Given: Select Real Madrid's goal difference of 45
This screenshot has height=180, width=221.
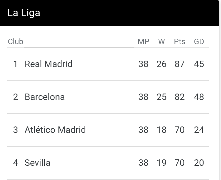Looking at the screenshot, I should (199, 64).
